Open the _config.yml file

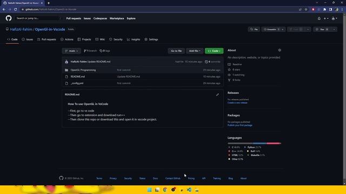pyautogui.click(x=77, y=84)
